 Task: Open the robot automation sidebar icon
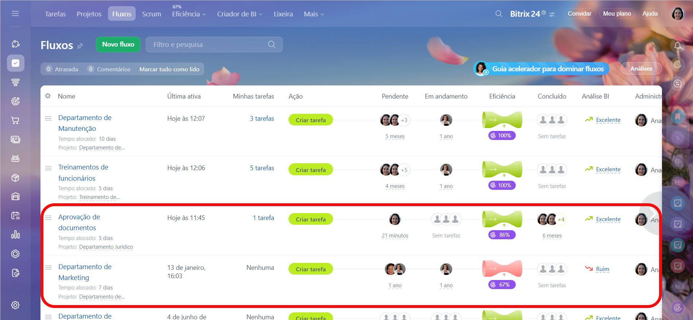[x=15, y=159]
